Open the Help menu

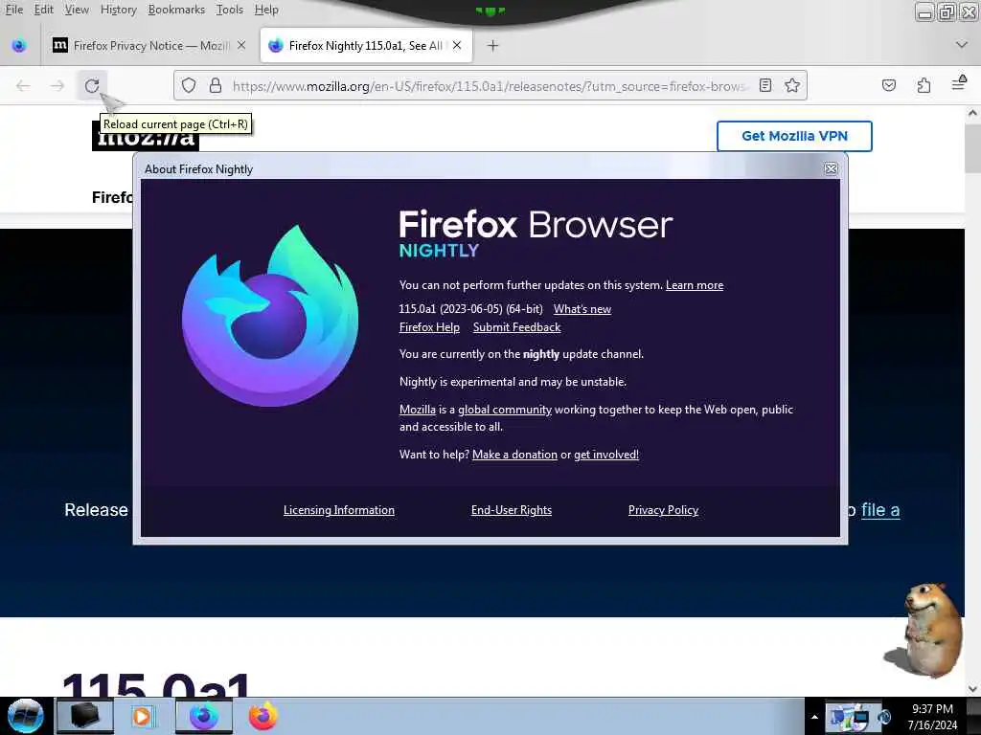pyautogui.click(x=266, y=10)
